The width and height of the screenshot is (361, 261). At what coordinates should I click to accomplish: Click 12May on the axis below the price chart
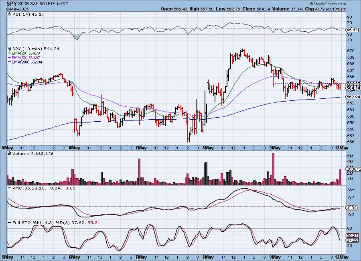341,148
